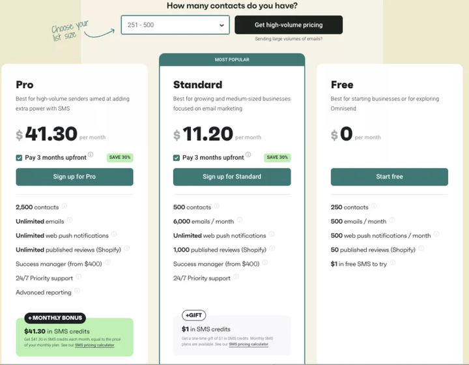This screenshot has height=365, width=469.
Task: Open info icon next to Pro upfront payment
Action: pos(91,154)
